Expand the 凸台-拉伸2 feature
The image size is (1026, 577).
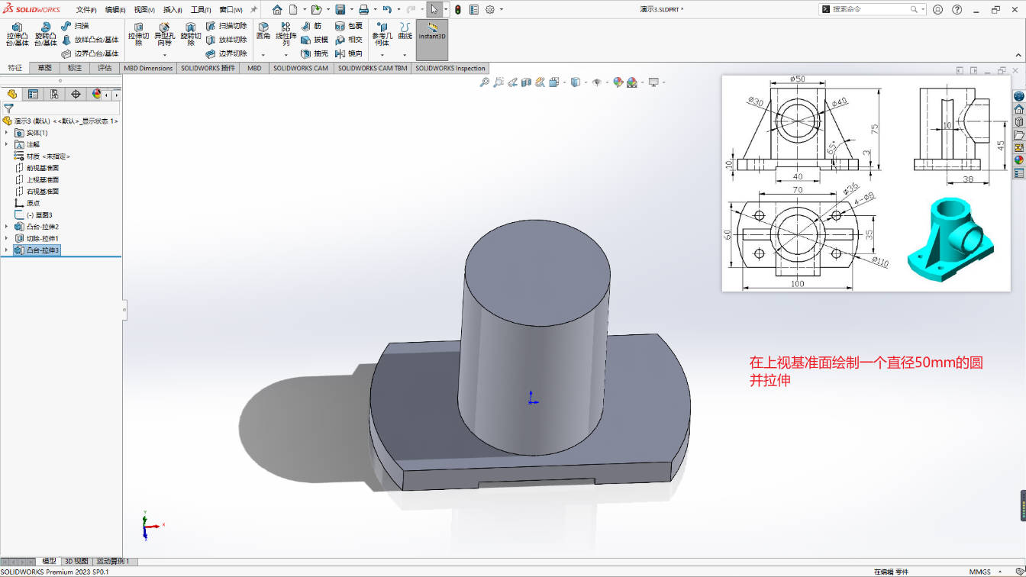[x=6, y=227]
